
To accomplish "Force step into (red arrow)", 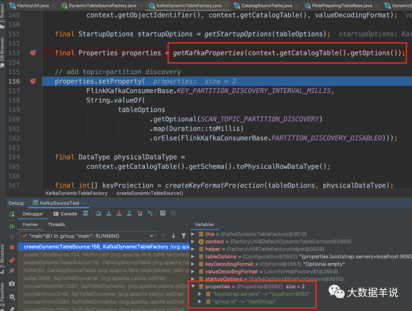I will click(119, 213).
